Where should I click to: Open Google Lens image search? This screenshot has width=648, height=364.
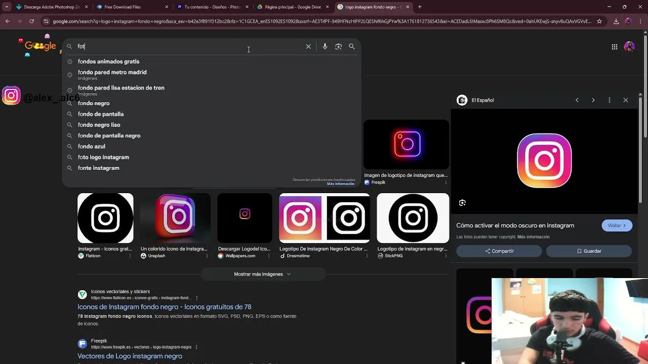[338, 47]
